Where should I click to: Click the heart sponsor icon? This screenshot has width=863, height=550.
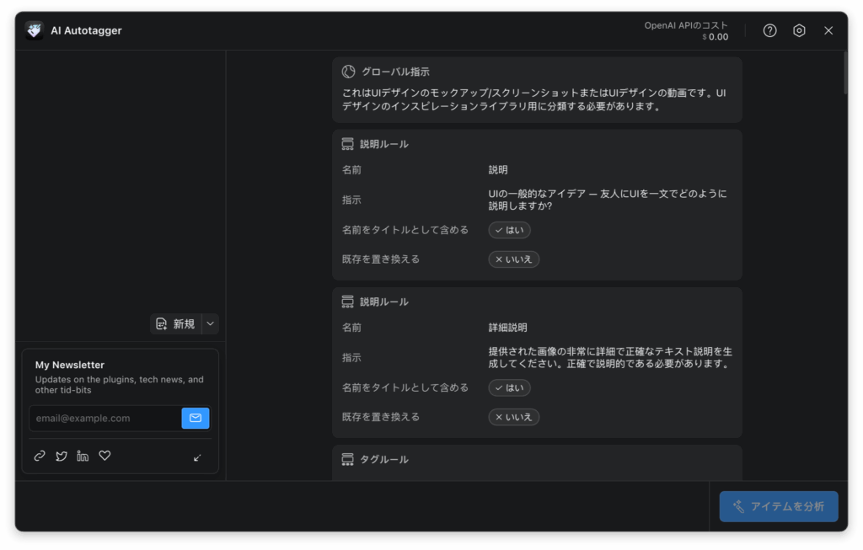pos(105,456)
